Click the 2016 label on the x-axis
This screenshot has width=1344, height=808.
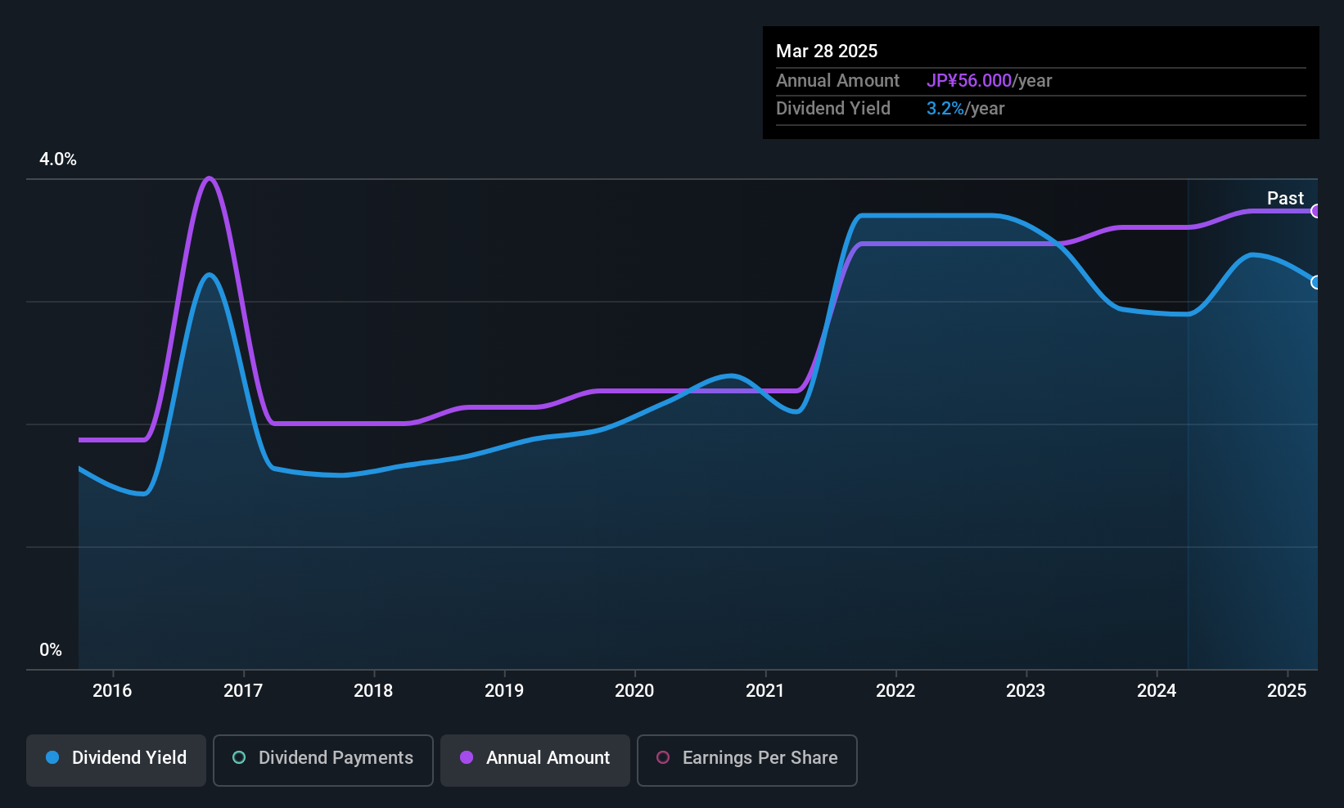(x=112, y=690)
